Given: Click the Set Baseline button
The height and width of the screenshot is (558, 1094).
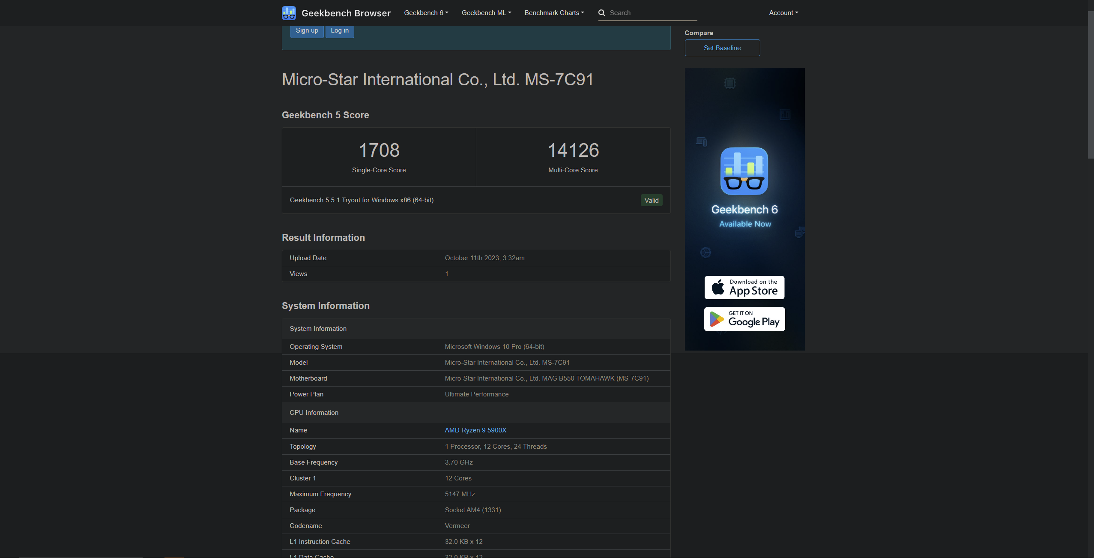Looking at the screenshot, I should (722, 48).
